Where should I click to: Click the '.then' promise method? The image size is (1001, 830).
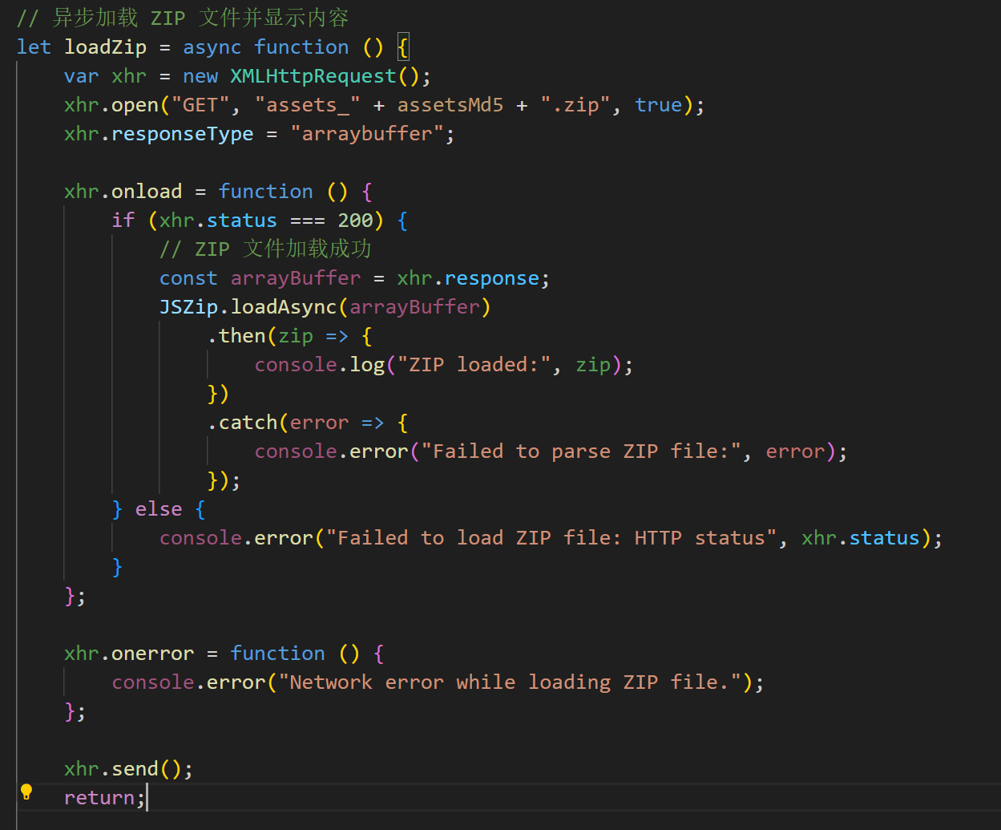pos(236,336)
